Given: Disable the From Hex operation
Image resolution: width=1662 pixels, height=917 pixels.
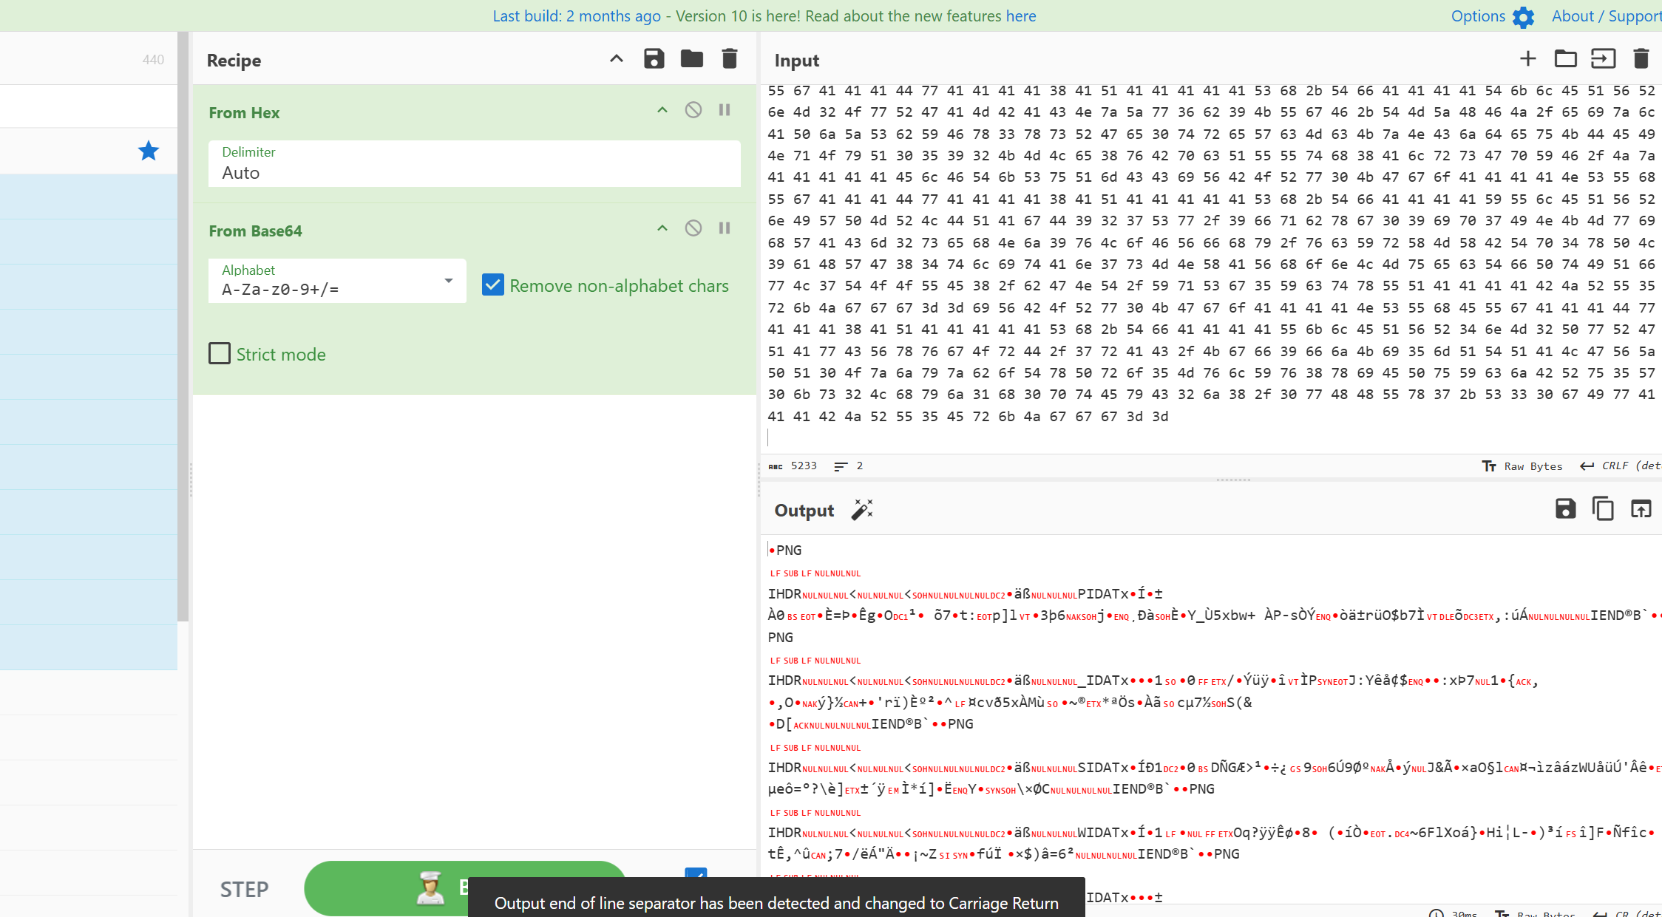Looking at the screenshot, I should coord(693,110).
